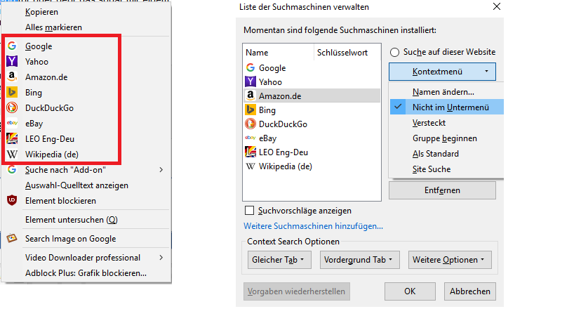Viewport: 581px width, 309px height.
Task: Toggle the checked Nicht im Untermenü option
Action: tap(450, 107)
